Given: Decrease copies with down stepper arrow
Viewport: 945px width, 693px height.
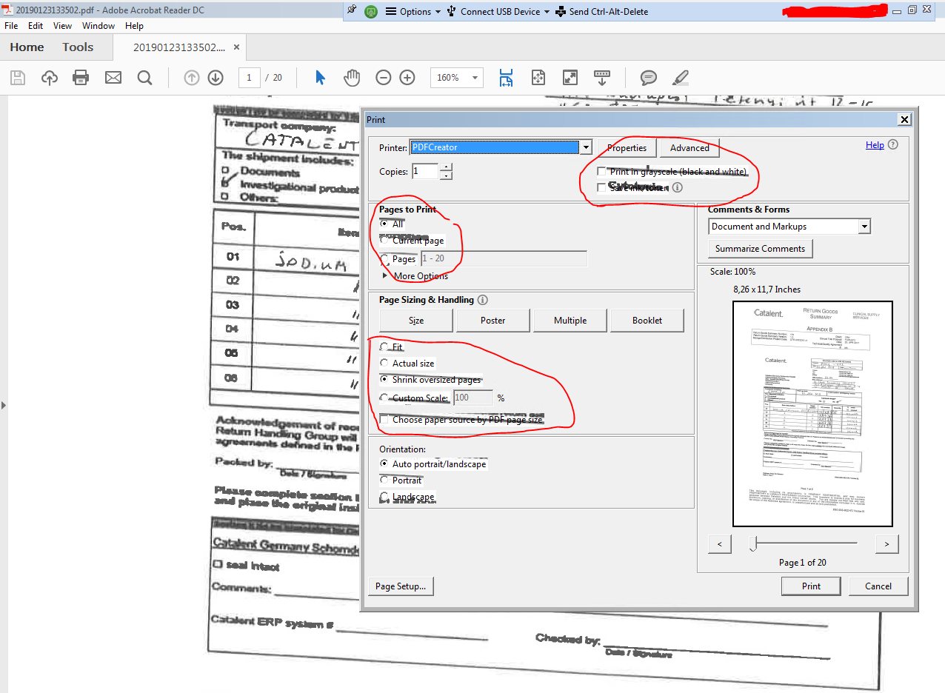Looking at the screenshot, I should point(446,175).
